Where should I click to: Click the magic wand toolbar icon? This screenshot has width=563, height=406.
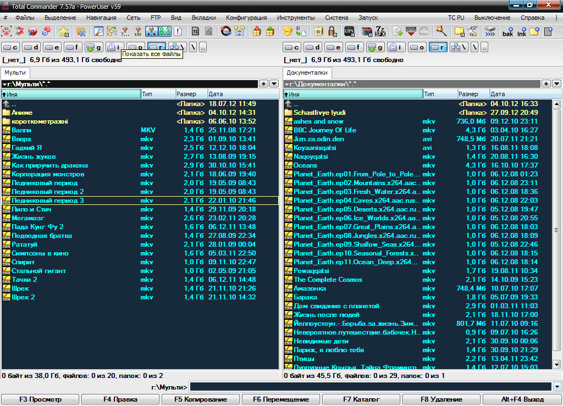click(440, 31)
